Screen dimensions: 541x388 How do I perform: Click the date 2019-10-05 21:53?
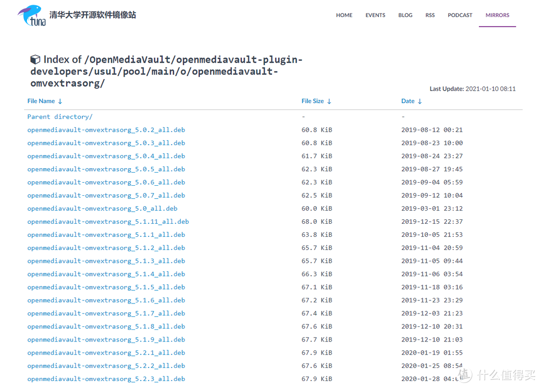point(432,234)
